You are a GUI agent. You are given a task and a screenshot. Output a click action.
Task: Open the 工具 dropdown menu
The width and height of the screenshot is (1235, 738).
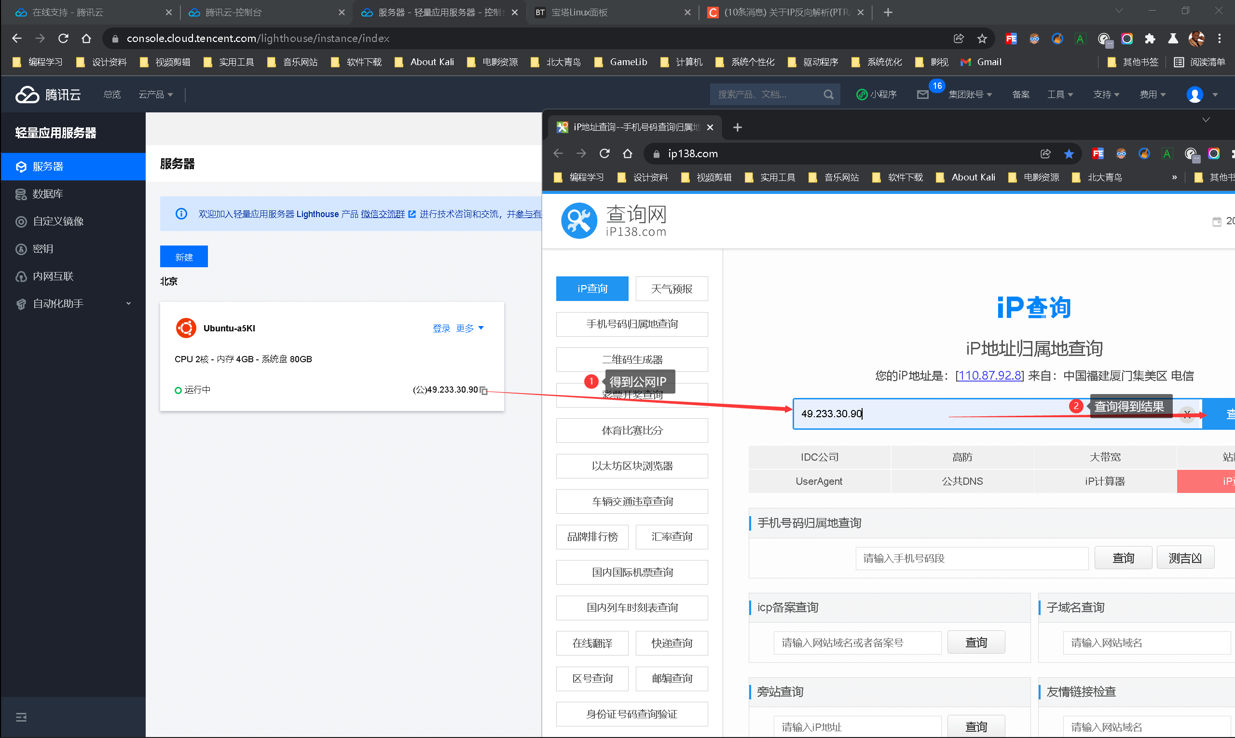click(x=1060, y=94)
